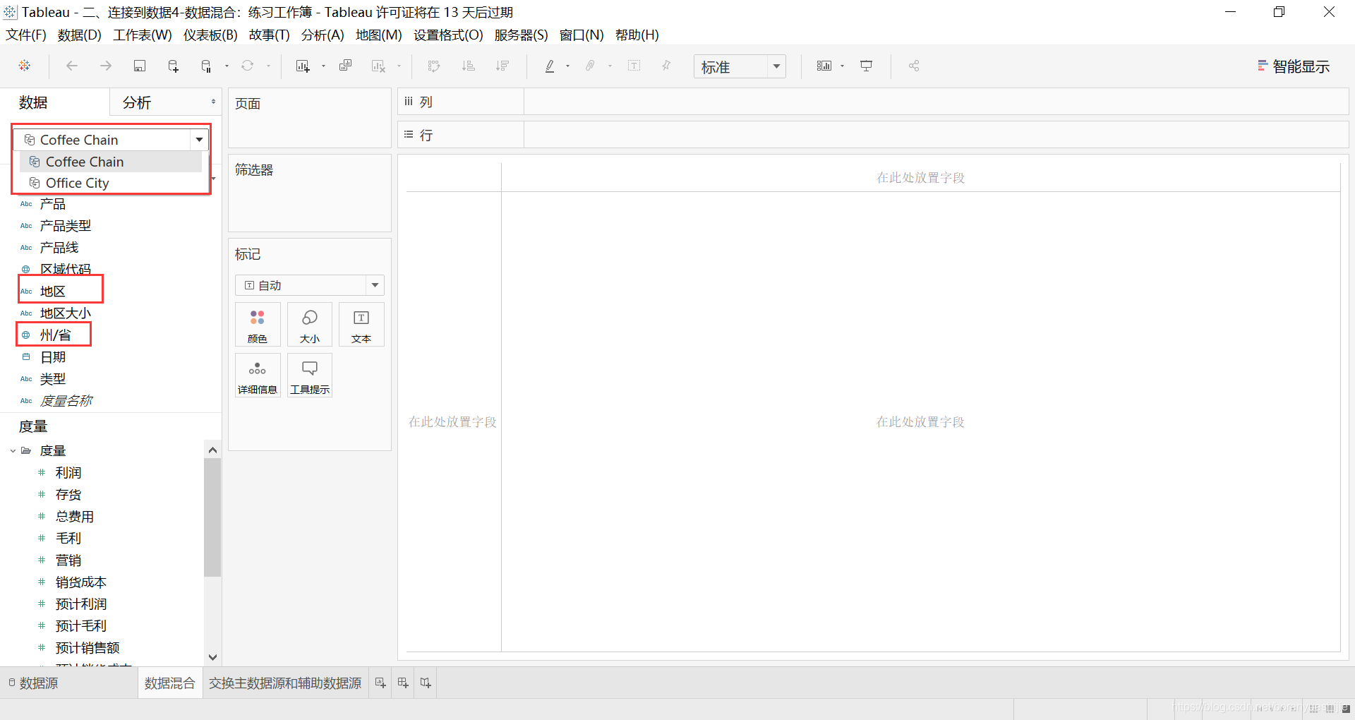The height and width of the screenshot is (720, 1355).
Task: Click measures list scroll up arrow
Action: click(212, 450)
